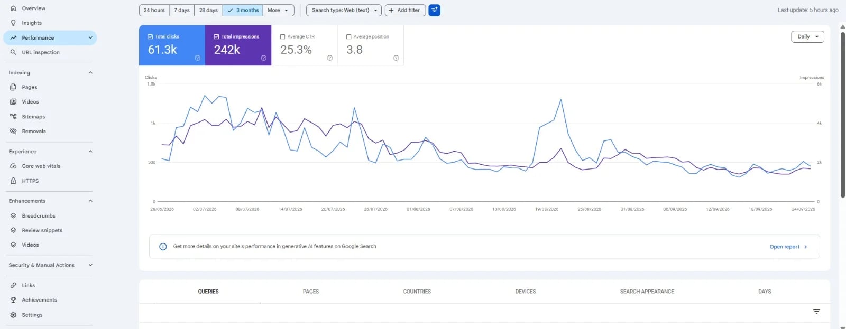846x329 pixels.
Task: Select the 24 hours date range
Action: [154, 10]
